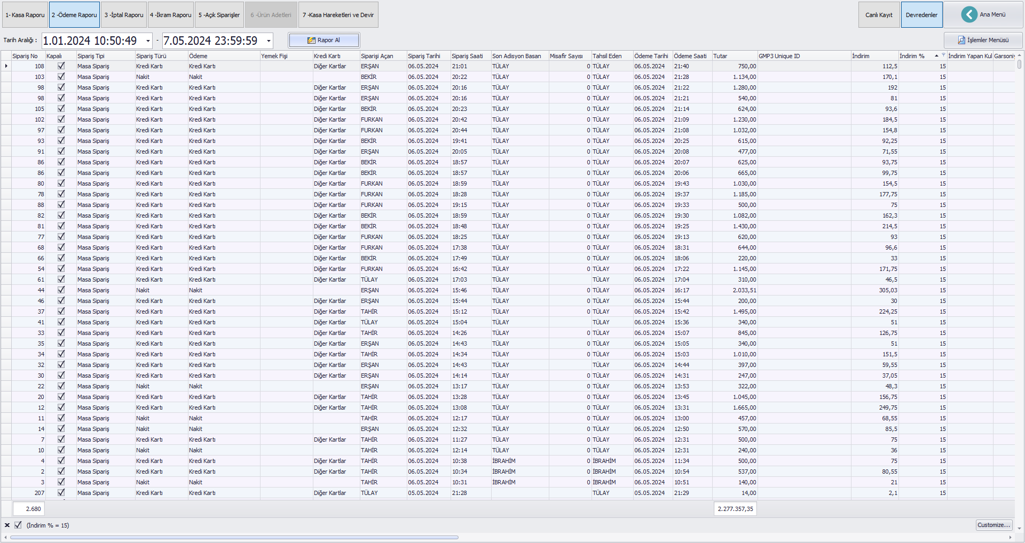This screenshot has height=543, width=1025.
Task: Click the Tahsil Eden column header
Action: 612,56
